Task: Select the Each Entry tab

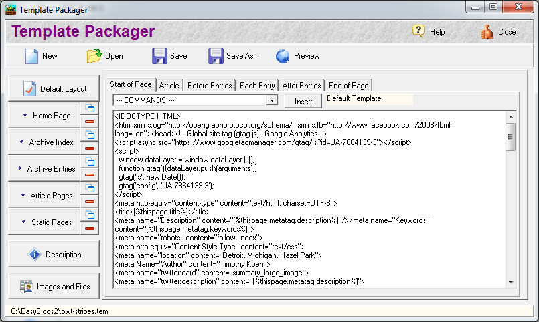Action: [257, 86]
